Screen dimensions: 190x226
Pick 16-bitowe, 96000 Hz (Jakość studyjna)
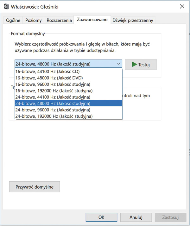coord(68,84)
